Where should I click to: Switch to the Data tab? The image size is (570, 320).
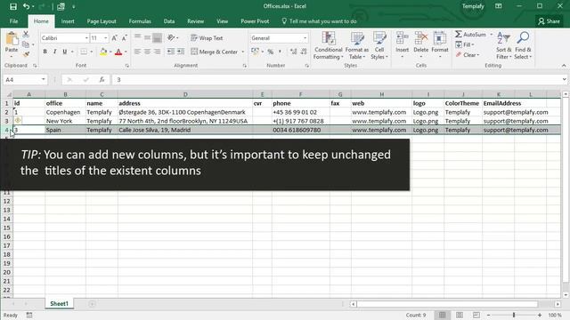168,21
